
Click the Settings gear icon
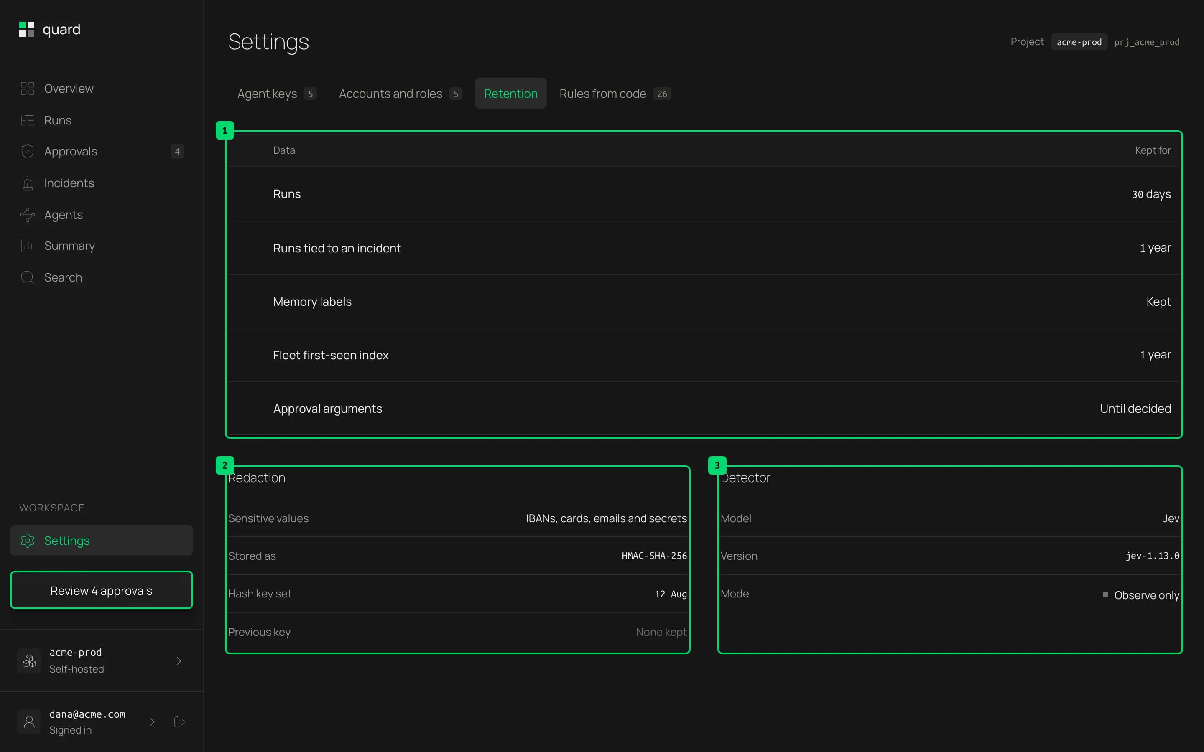click(27, 541)
